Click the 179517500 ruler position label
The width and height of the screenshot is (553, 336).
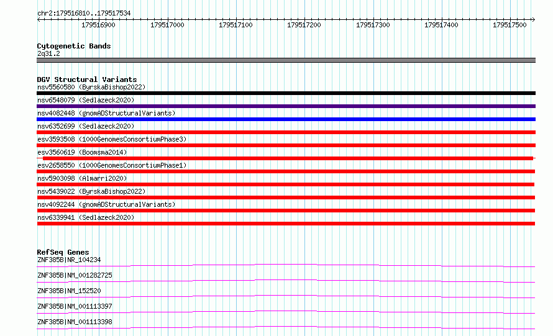[x=510, y=25]
